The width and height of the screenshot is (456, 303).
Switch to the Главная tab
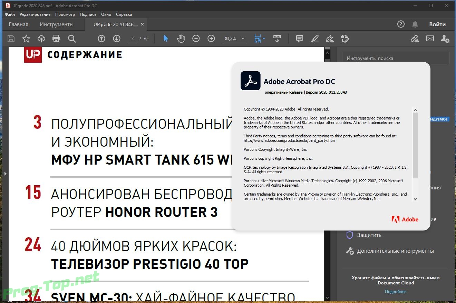coord(19,24)
